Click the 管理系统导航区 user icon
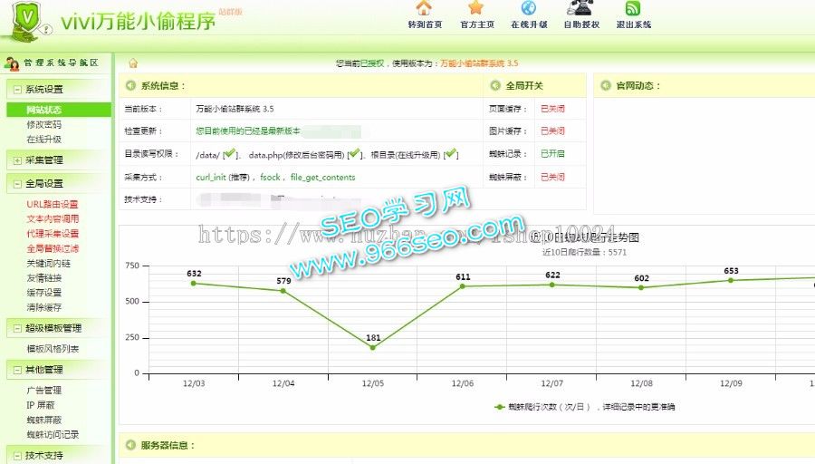 tap(12, 63)
